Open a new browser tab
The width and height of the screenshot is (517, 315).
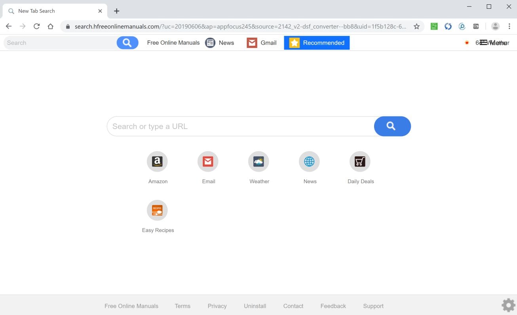click(116, 11)
